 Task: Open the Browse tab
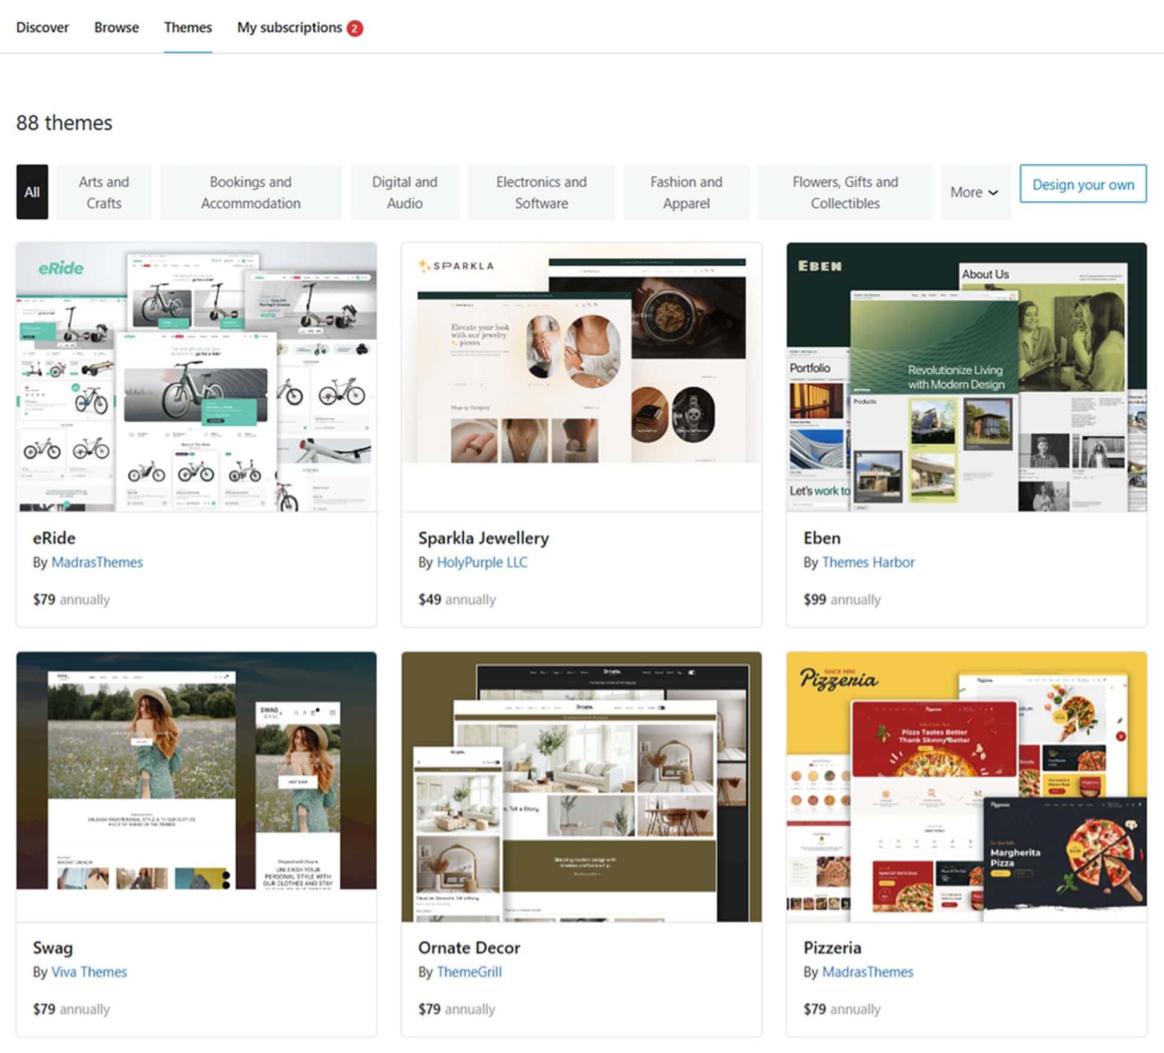[x=116, y=27]
